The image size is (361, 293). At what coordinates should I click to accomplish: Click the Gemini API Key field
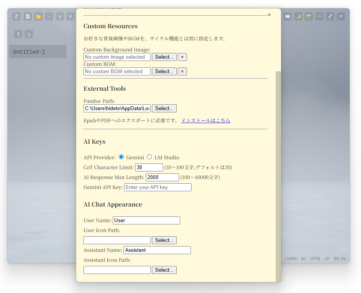coord(158,187)
